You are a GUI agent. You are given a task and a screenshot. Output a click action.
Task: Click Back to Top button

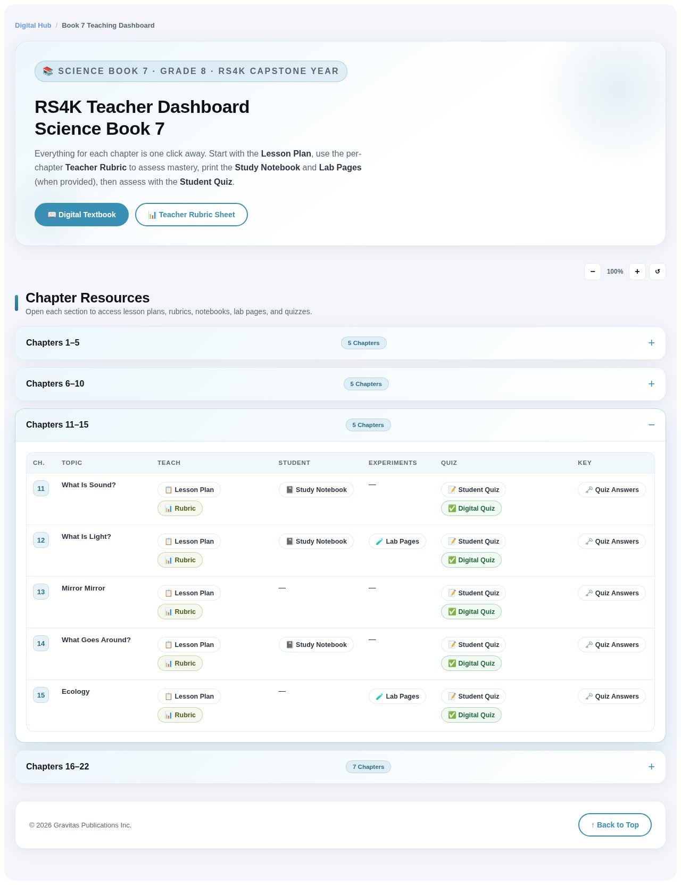[615, 825]
